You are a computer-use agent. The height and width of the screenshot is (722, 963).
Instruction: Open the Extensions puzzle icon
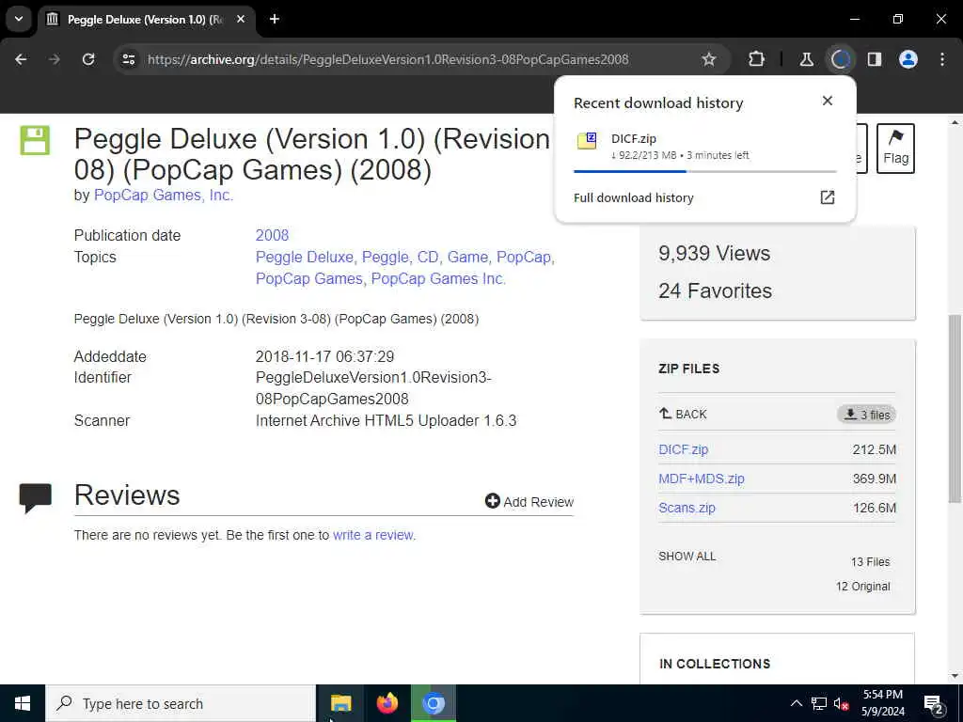(x=757, y=59)
